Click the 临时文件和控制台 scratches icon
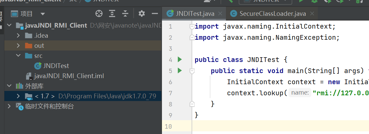The height and width of the screenshot is (134, 369). [x=20, y=106]
